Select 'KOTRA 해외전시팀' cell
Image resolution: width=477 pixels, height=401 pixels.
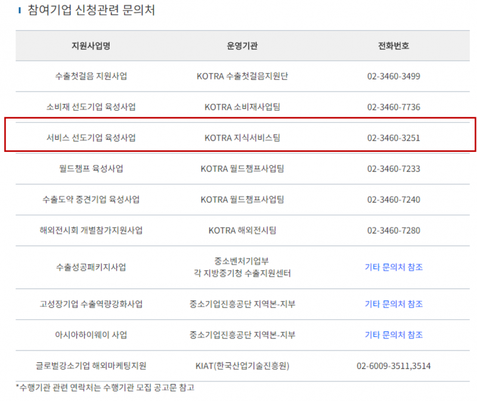click(242, 231)
